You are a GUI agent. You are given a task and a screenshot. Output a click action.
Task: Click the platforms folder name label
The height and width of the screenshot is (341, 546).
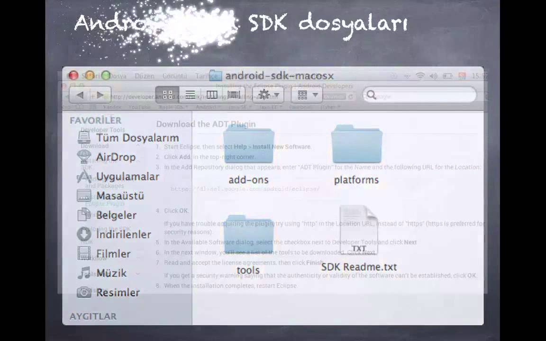click(x=356, y=180)
